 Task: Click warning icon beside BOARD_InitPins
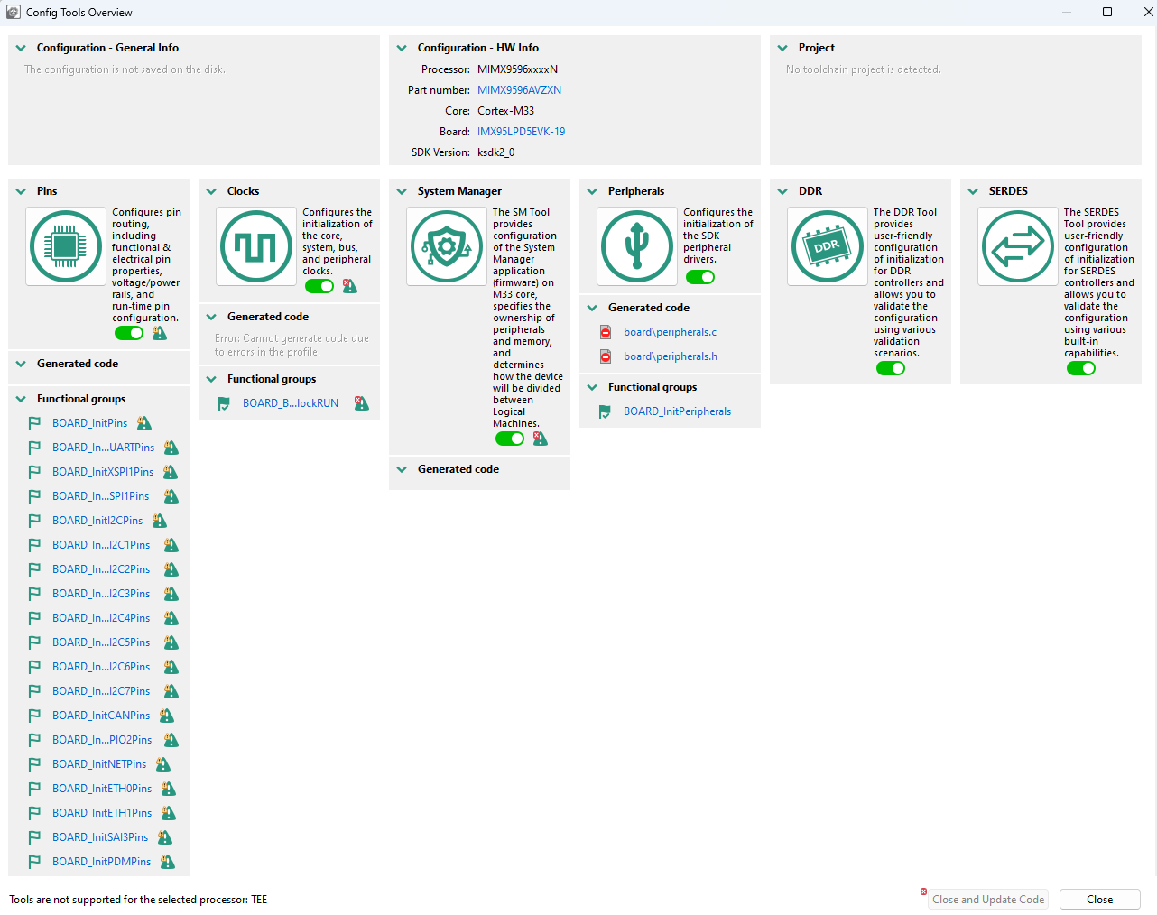pos(144,423)
